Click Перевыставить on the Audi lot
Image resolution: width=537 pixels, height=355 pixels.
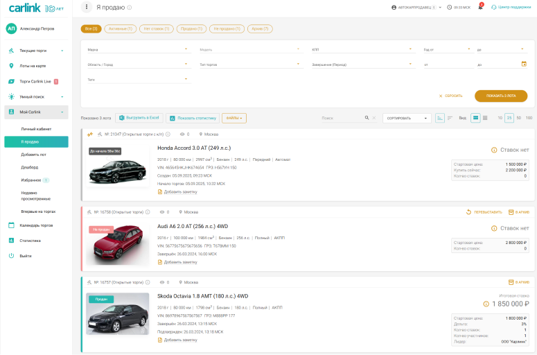(x=484, y=211)
